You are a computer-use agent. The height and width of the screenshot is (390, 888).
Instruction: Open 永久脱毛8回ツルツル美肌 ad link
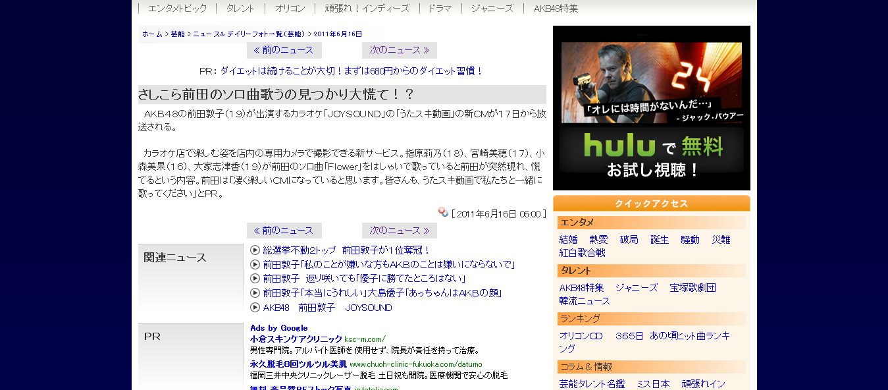(x=298, y=364)
